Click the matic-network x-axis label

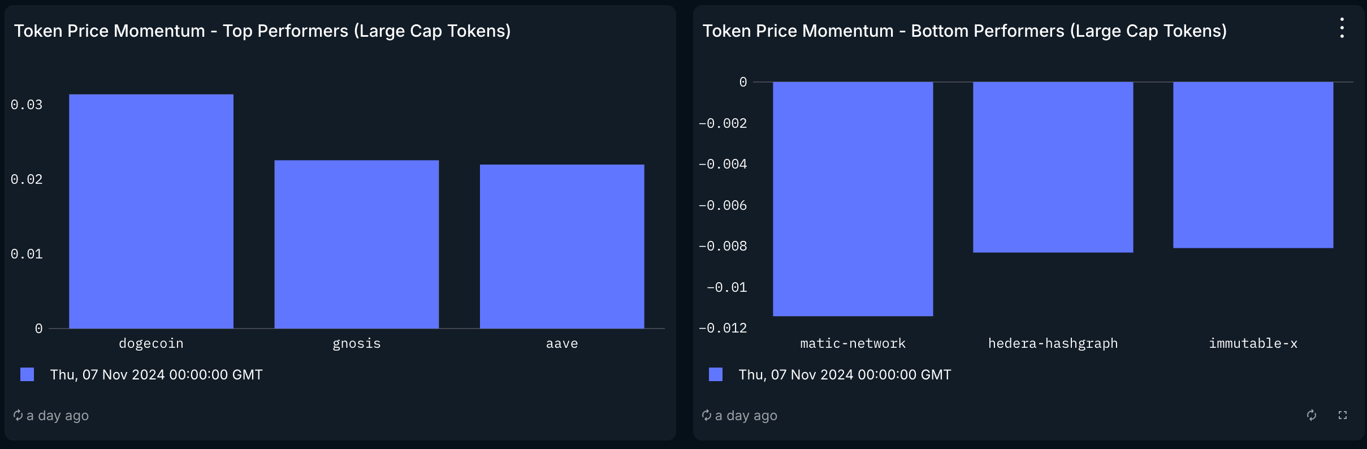tap(853, 343)
